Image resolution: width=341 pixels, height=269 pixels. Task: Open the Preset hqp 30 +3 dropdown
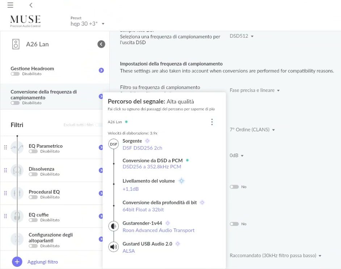(x=88, y=24)
